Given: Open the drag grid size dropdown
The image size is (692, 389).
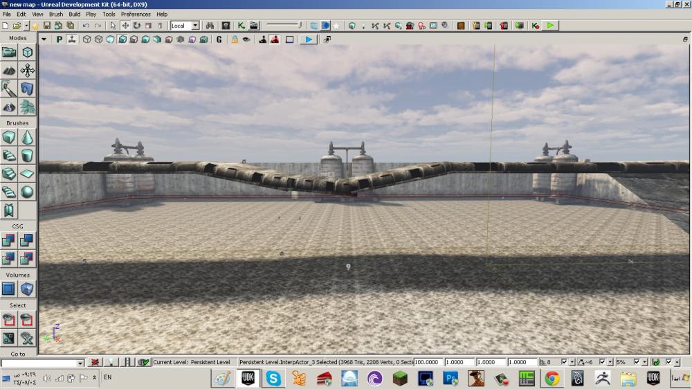Looking at the screenshot, I should click(572, 362).
